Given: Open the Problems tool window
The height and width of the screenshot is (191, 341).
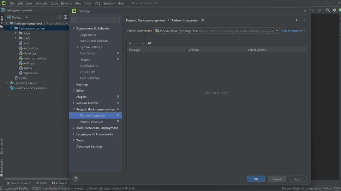Looking at the screenshot, I should [x=59, y=183].
